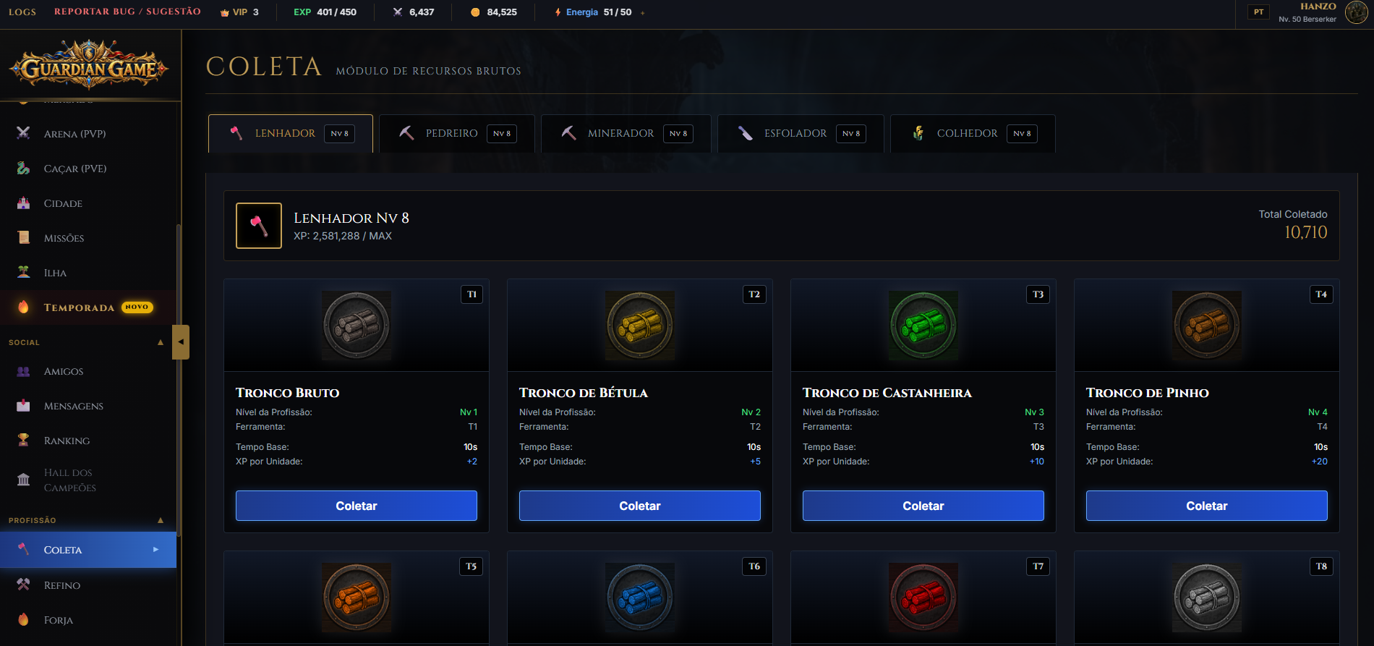Click the Tronco de Castanheira title

coord(887,393)
